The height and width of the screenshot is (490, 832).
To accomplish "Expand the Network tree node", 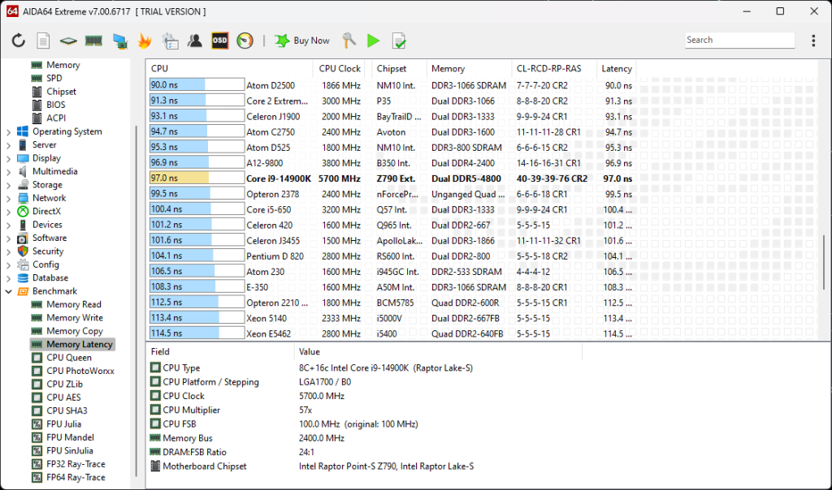I will point(8,198).
